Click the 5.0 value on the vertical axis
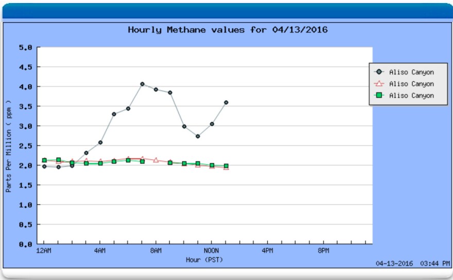 (x=26, y=47)
